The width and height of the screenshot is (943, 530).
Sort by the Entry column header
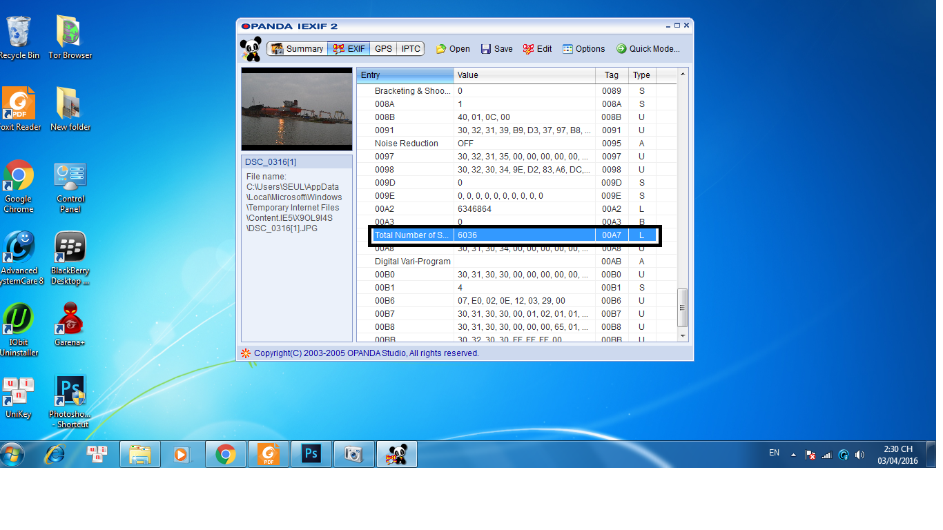tap(405, 75)
